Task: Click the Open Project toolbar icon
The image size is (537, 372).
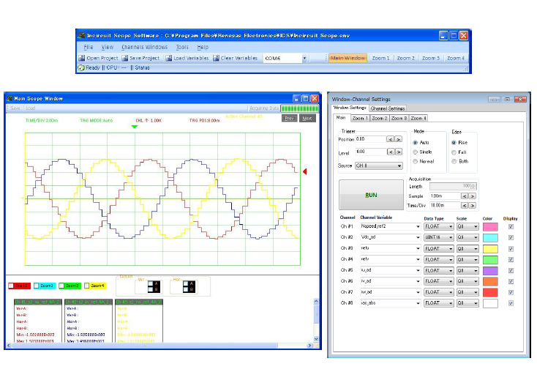Action: [83, 58]
